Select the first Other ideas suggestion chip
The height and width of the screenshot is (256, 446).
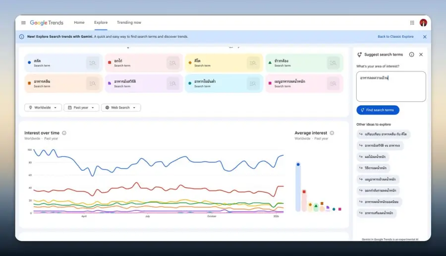(x=383, y=134)
